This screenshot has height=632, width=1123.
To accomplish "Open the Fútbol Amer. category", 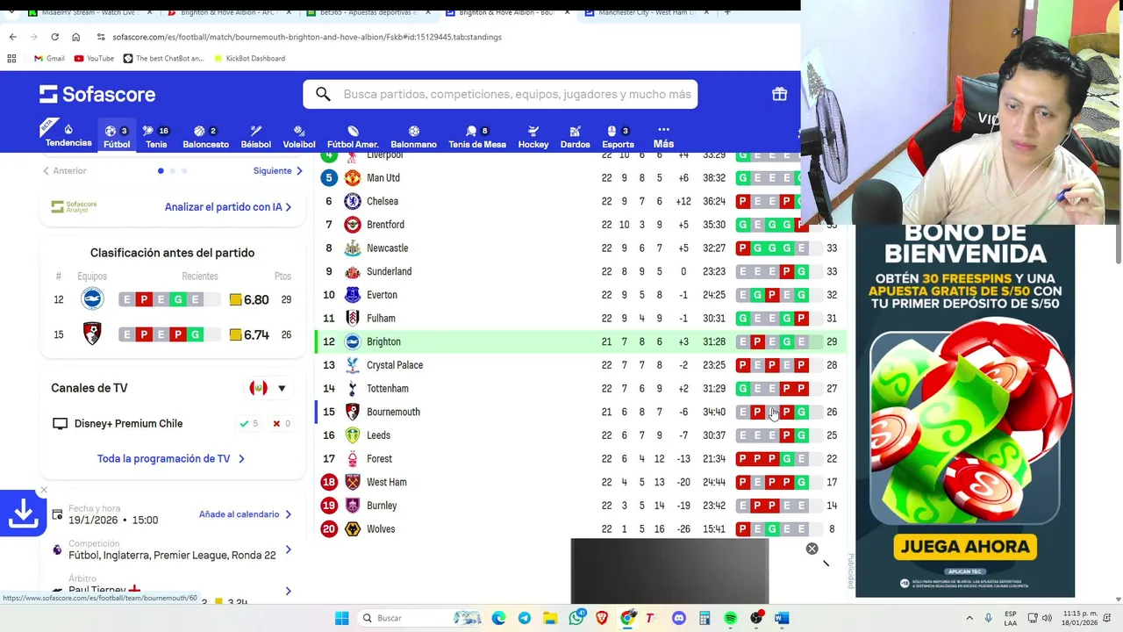I will pyautogui.click(x=353, y=136).
